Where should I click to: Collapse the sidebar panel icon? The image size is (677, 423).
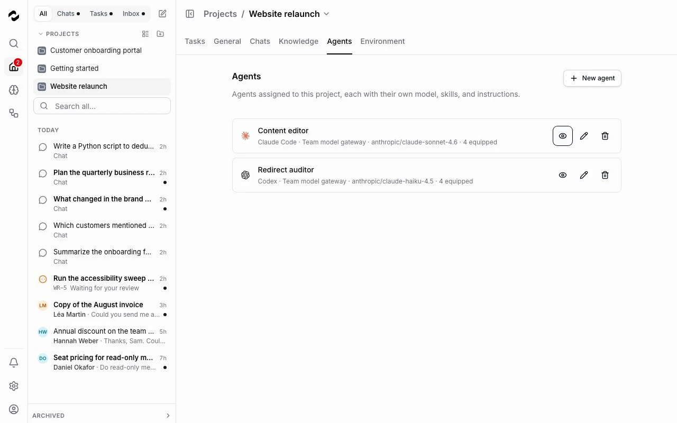point(190,14)
